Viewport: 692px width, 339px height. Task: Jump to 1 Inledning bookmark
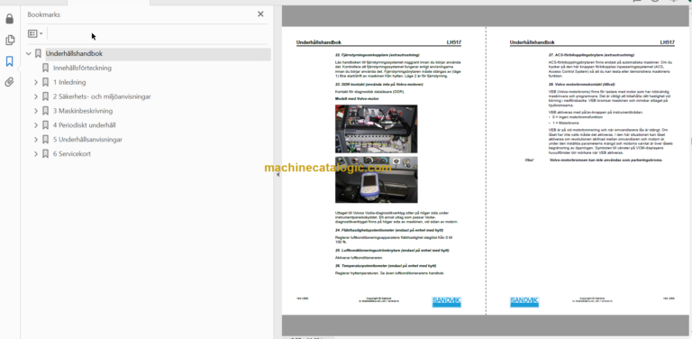tap(69, 83)
